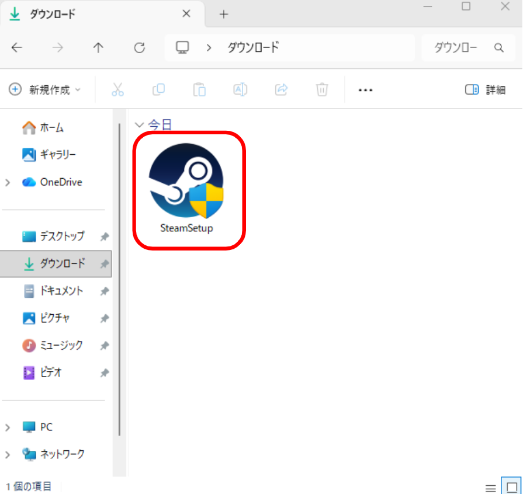
Task: Unpin ドキュメント via its pin icon
Action: click(x=105, y=291)
